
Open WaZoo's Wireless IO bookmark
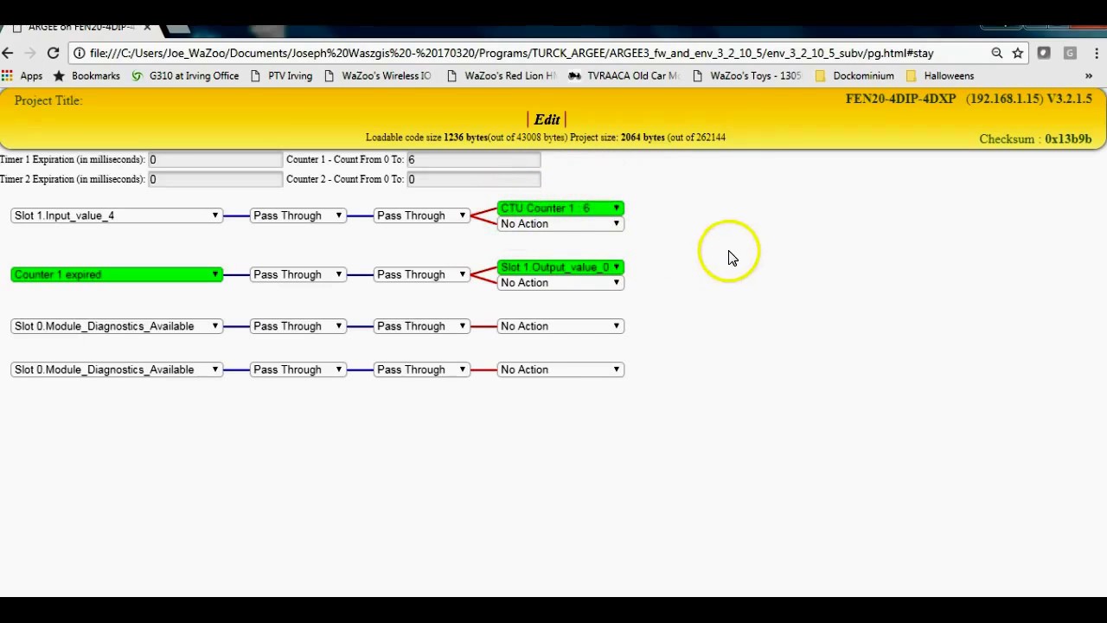(x=377, y=76)
